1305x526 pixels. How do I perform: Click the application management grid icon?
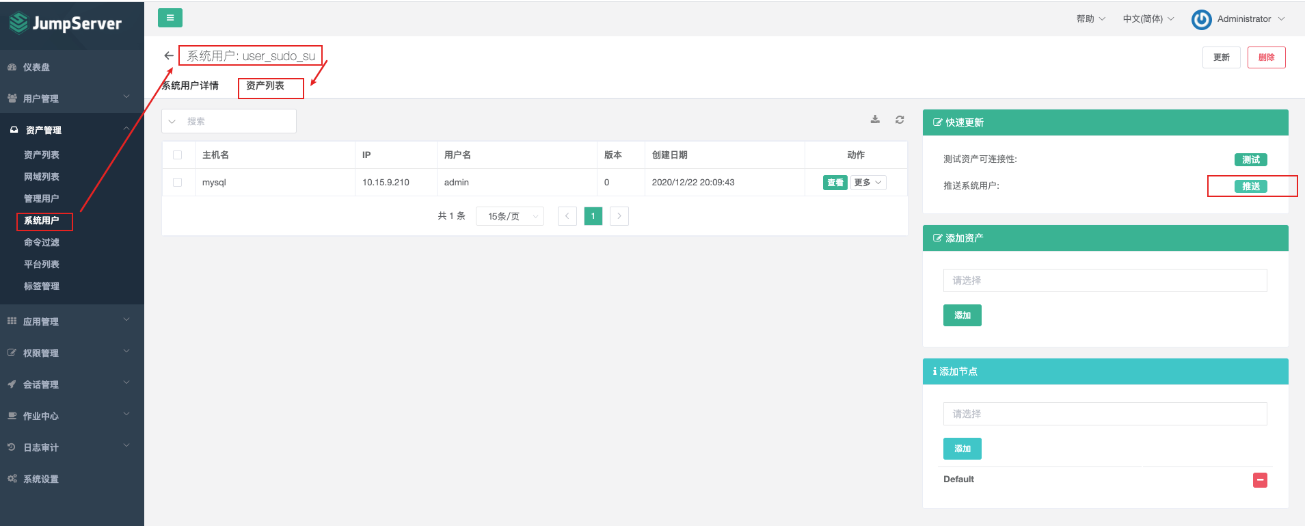click(x=12, y=321)
